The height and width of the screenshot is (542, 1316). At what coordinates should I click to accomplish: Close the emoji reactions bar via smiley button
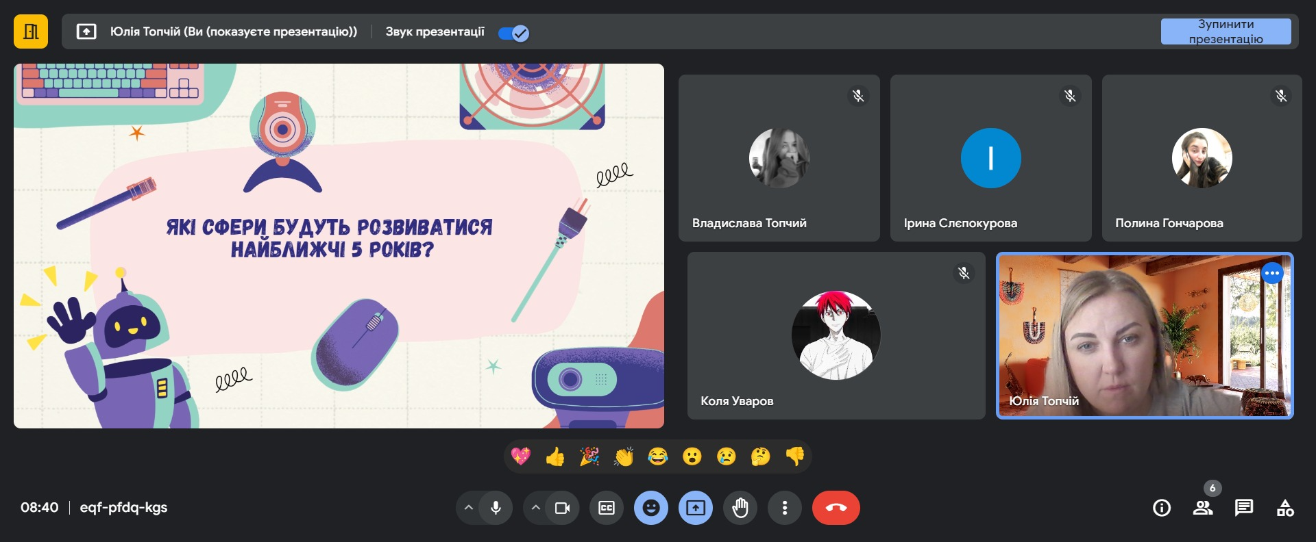[651, 508]
